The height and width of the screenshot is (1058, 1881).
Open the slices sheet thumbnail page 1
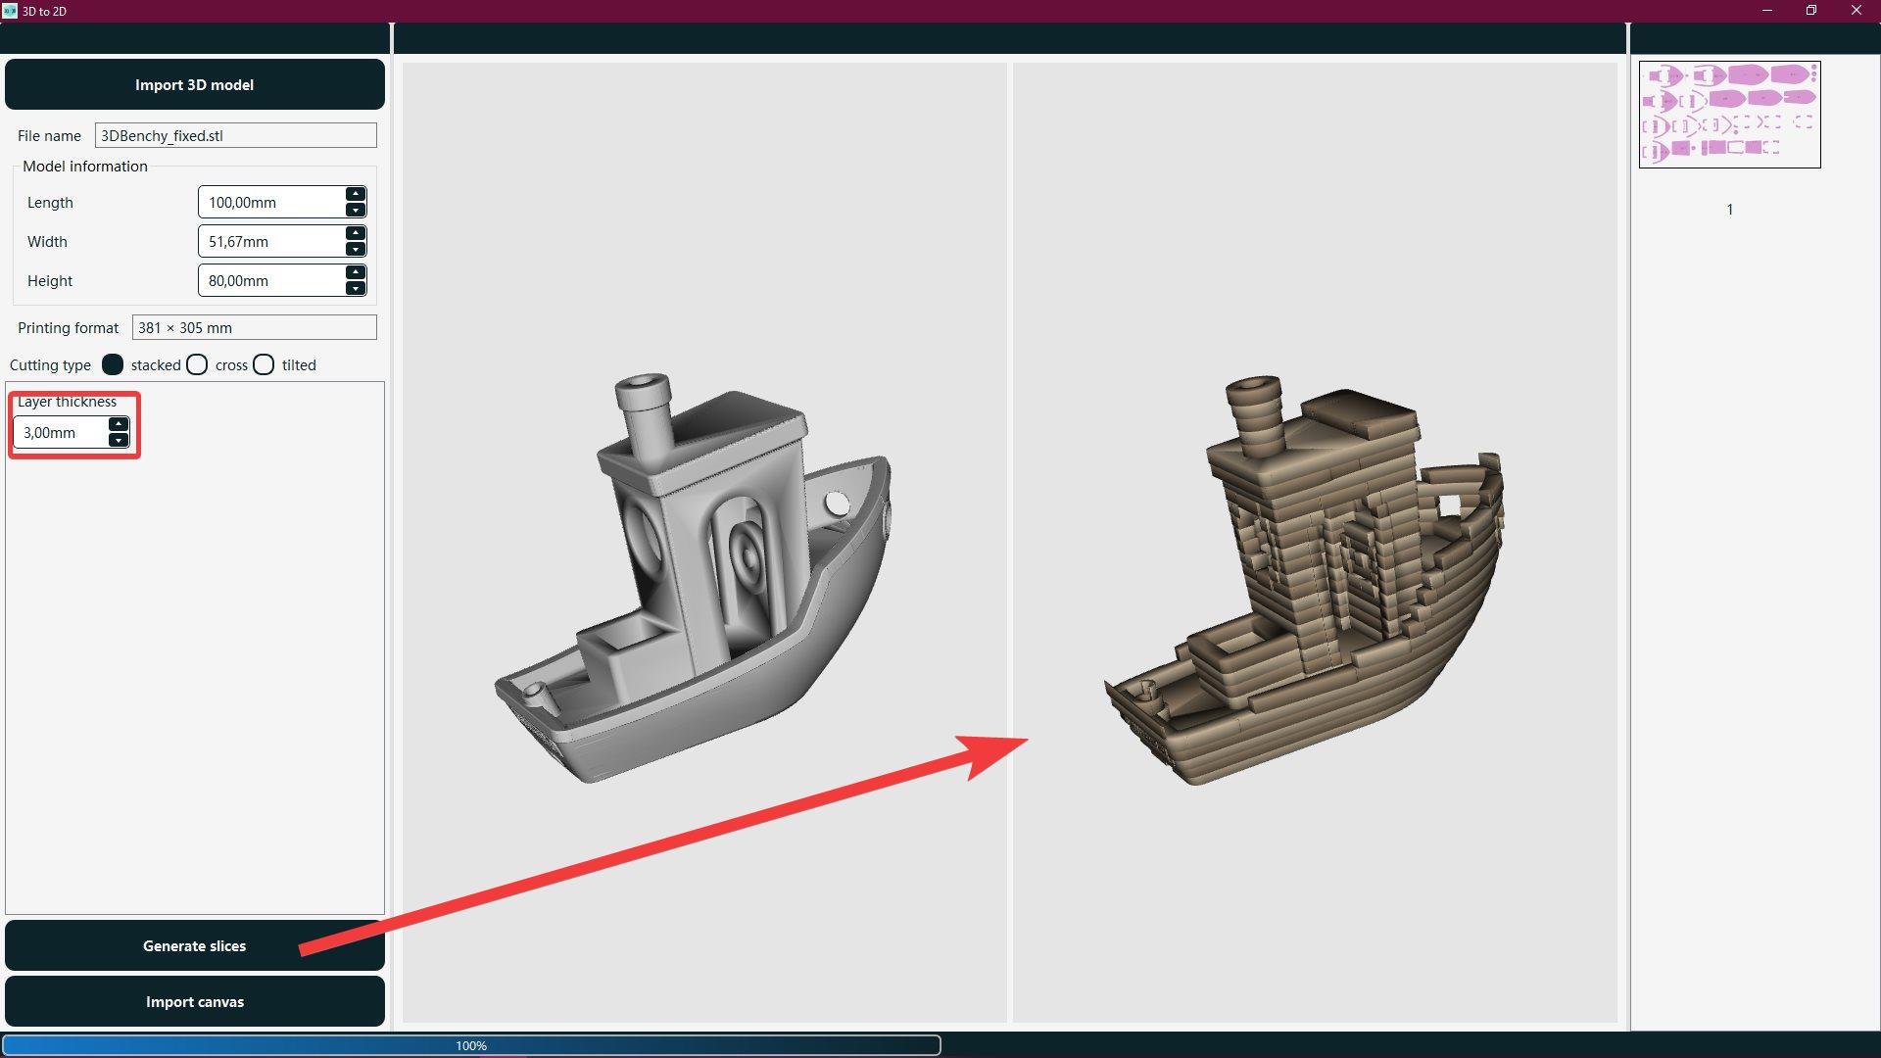pos(1729,115)
